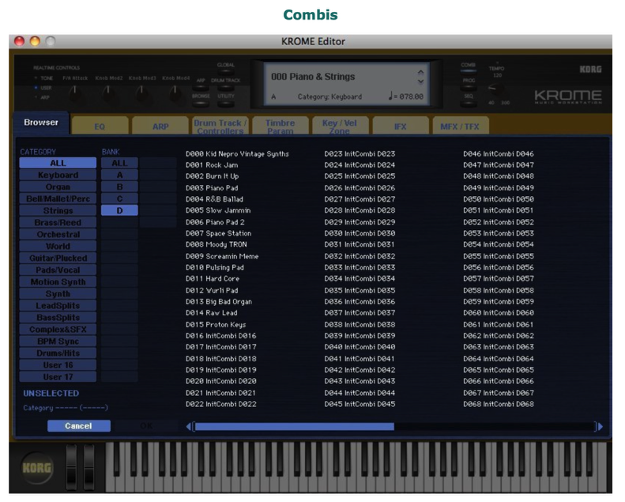Adjust the Knob Mod2 realtime control

point(108,95)
